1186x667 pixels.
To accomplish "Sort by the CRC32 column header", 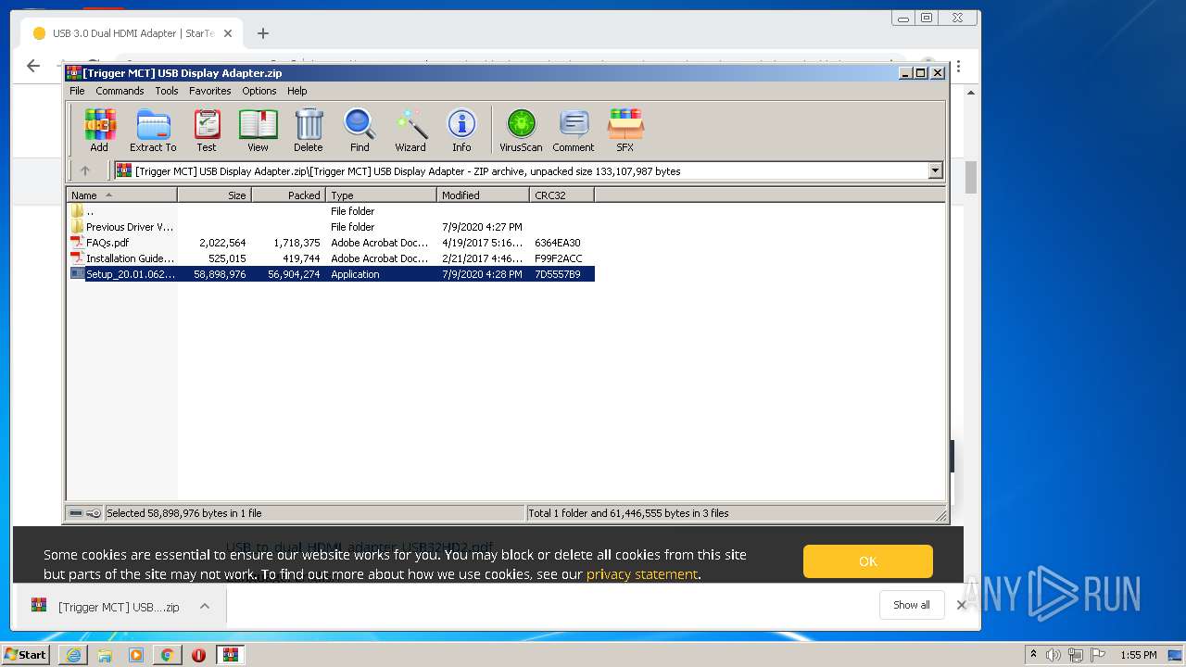I will point(562,195).
